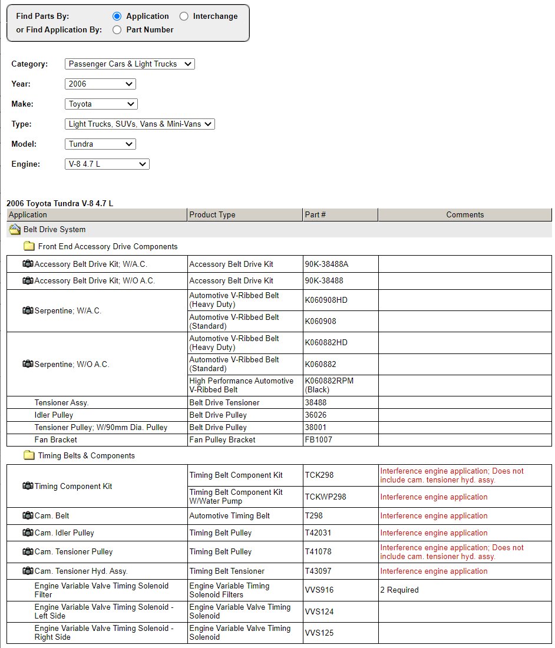This screenshot has height=648, width=555.
Task: Click camera icon for Cam. Tensioner Hyd. Assy.
Action: 28,571
